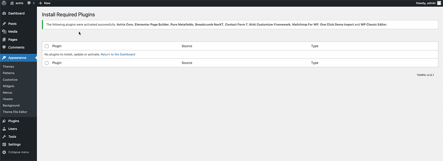Click the WordPress logo icon

coord(4,3)
